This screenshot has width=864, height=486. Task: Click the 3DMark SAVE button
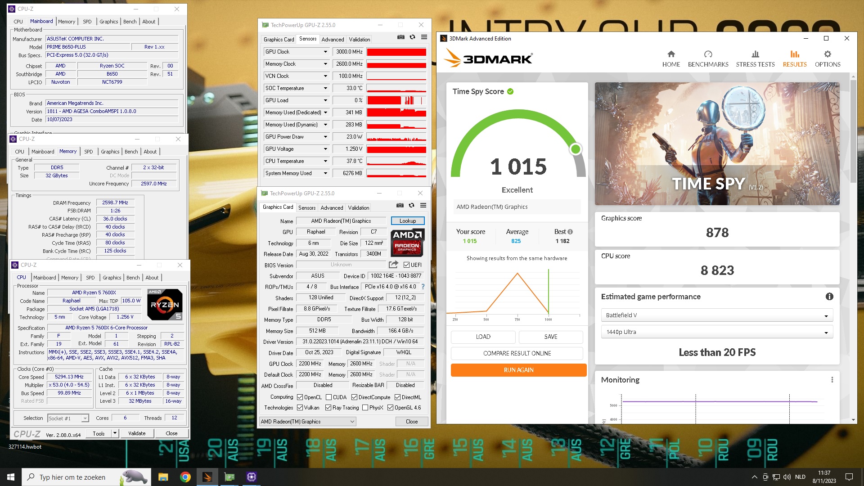[x=551, y=337]
